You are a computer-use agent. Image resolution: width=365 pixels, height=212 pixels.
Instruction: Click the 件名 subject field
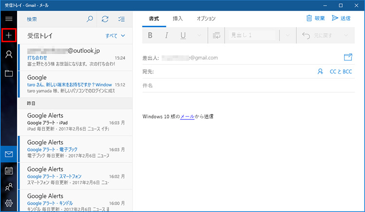[248, 85]
